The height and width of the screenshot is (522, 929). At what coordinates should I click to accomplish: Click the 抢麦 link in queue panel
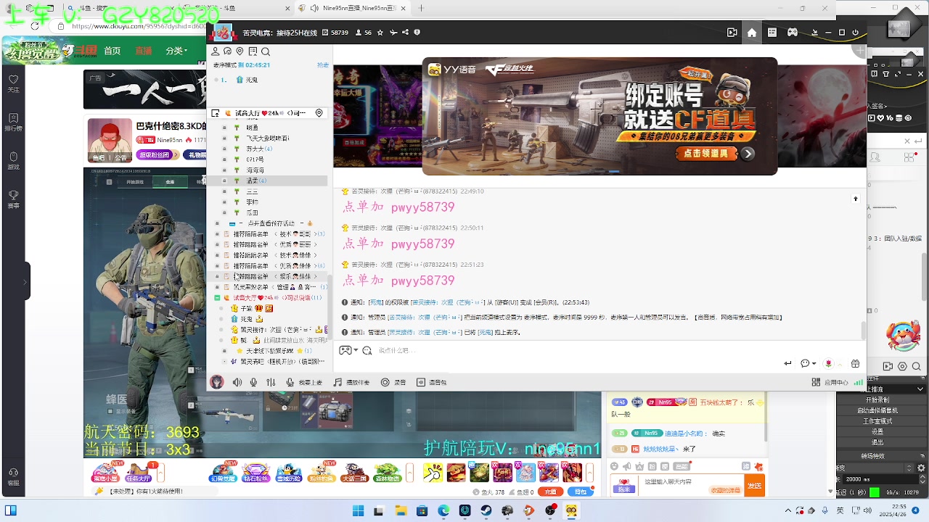coord(324,65)
